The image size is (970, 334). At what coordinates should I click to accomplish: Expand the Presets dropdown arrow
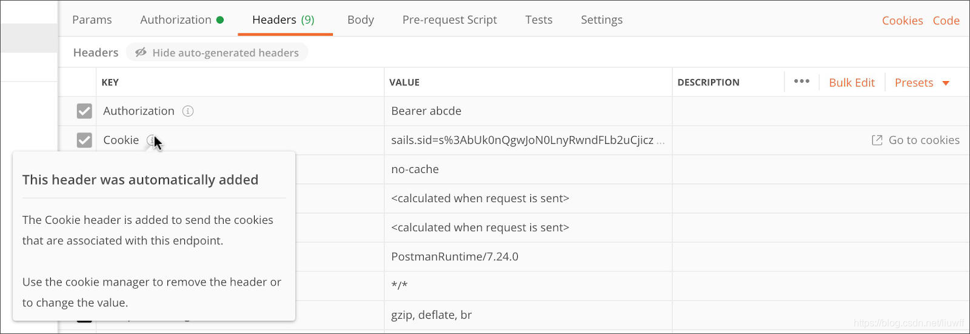[946, 83]
